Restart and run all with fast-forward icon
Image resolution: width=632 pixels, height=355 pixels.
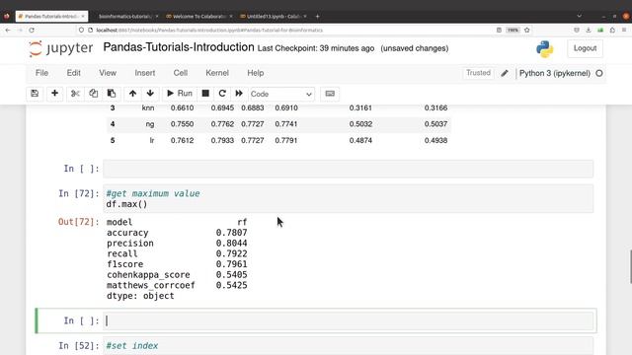pyautogui.click(x=239, y=94)
